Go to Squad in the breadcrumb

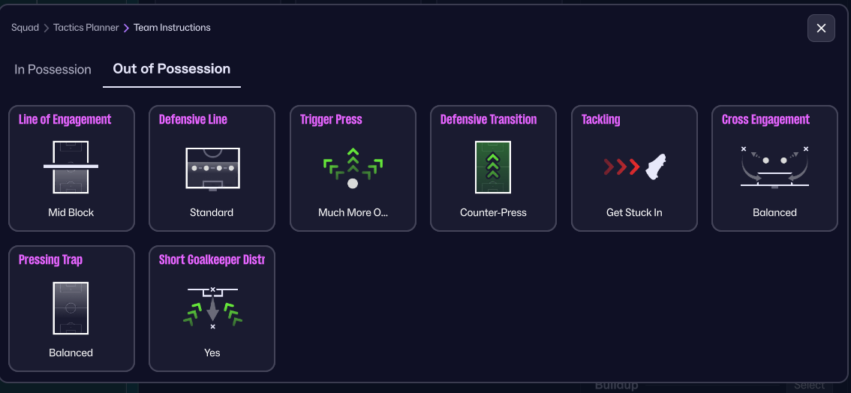click(25, 28)
